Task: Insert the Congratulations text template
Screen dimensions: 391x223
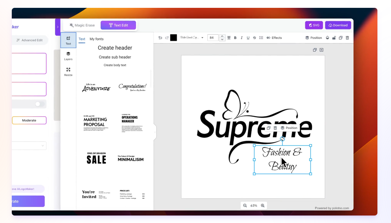Action: point(132,87)
